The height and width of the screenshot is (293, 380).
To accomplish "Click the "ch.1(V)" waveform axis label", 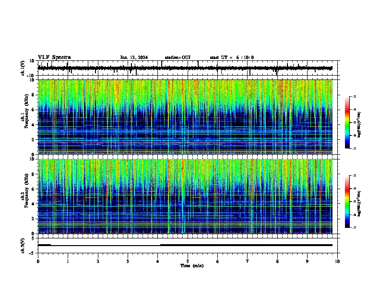I will click(23, 68).
